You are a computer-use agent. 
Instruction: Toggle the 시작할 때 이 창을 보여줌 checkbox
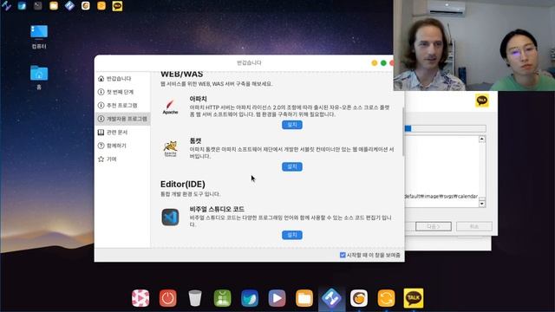343,255
